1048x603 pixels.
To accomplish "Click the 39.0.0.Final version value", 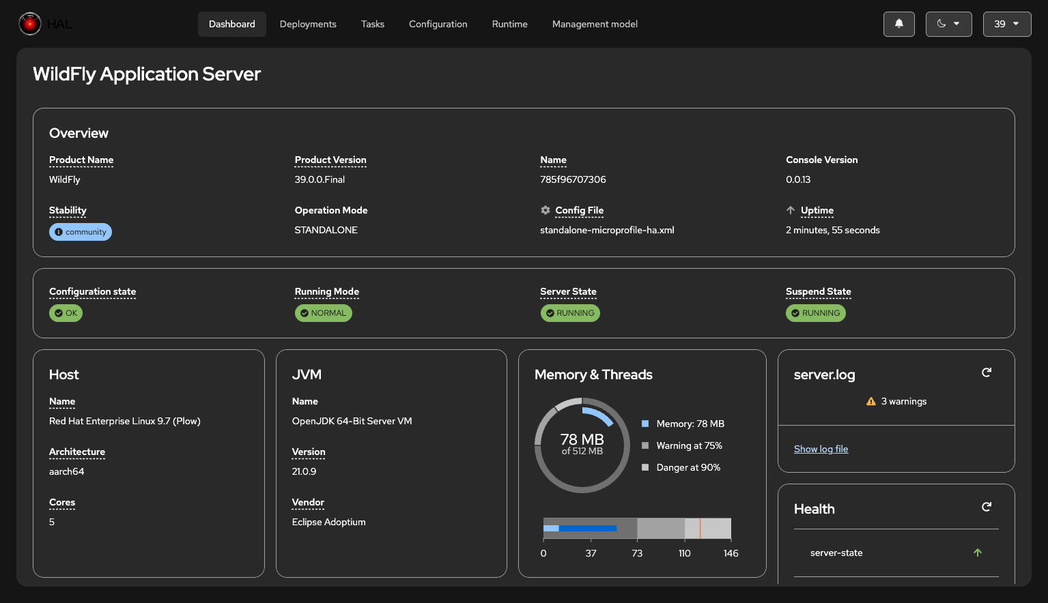I will [x=320, y=179].
